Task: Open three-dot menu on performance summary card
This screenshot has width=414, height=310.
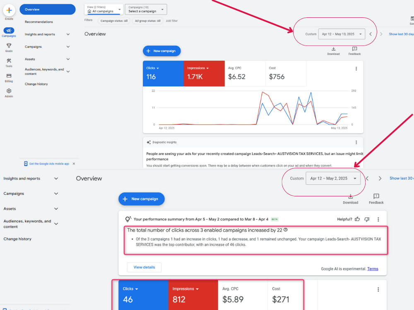Action: (378, 219)
